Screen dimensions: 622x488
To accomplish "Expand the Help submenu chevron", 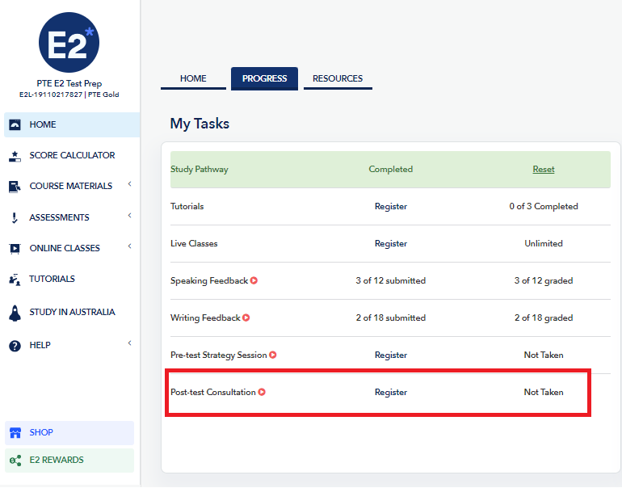I will [x=129, y=344].
